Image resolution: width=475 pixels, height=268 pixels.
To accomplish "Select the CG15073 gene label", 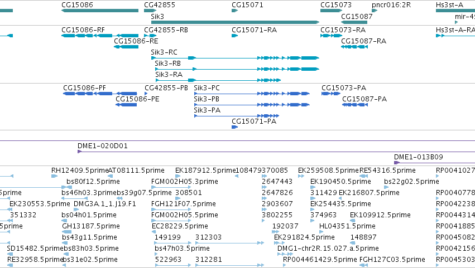I will (335, 5).
